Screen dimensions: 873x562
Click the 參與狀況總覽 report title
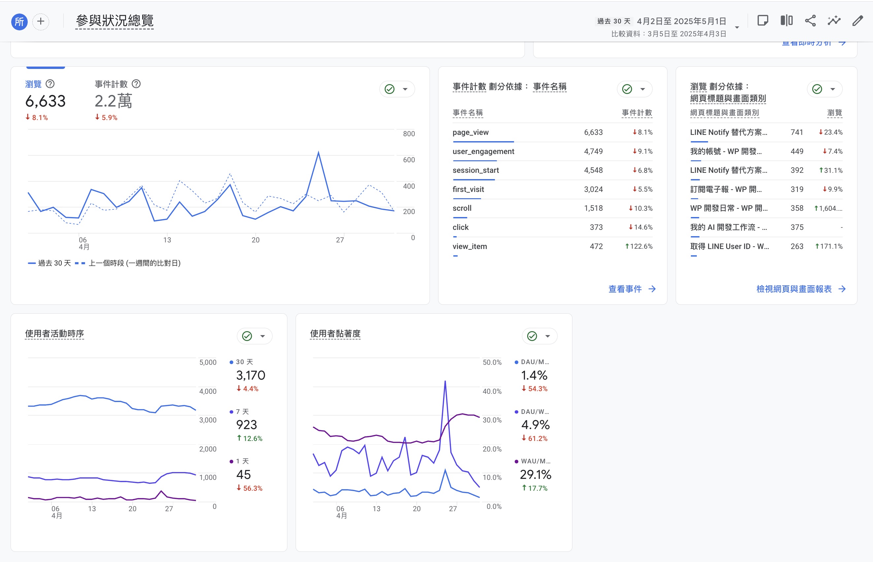tap(114, 20)
